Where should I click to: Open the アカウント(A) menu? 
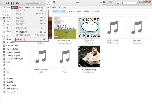(51, 8)
